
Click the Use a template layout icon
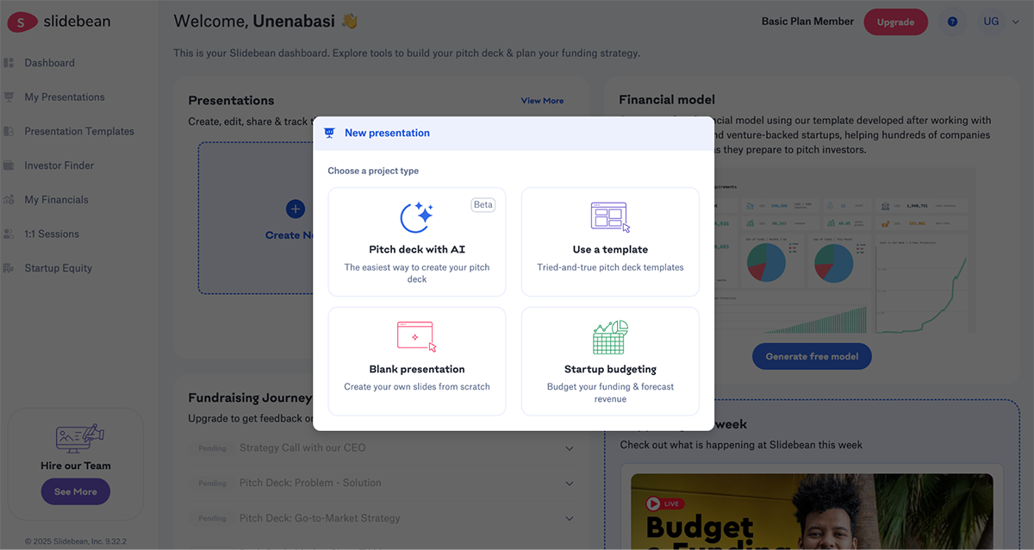coord(610,217)
